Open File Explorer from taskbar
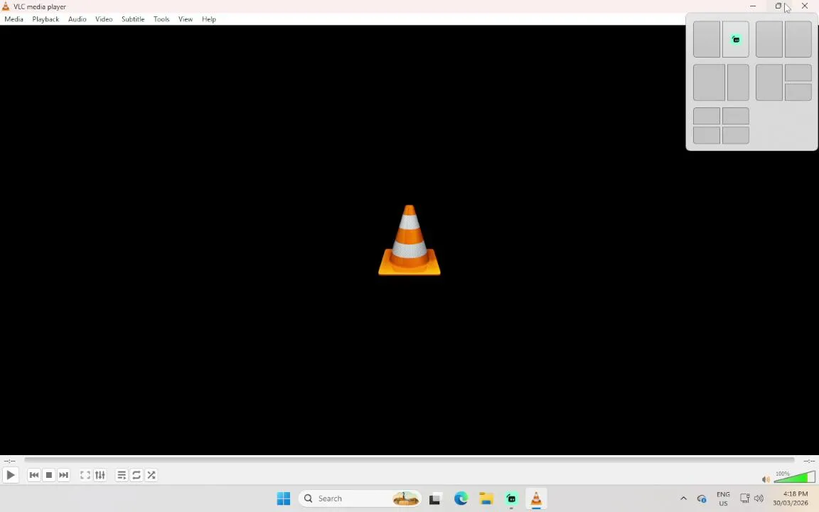 486,498
